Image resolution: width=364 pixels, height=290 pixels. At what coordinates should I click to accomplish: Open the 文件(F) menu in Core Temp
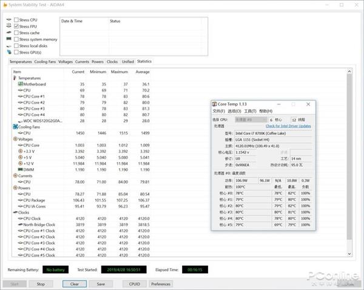218,112
